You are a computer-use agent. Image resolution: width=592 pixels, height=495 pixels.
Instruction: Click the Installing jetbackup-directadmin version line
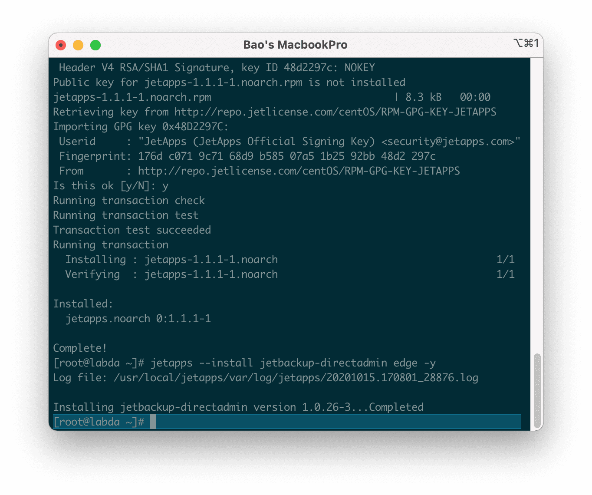tap(238, 407)
